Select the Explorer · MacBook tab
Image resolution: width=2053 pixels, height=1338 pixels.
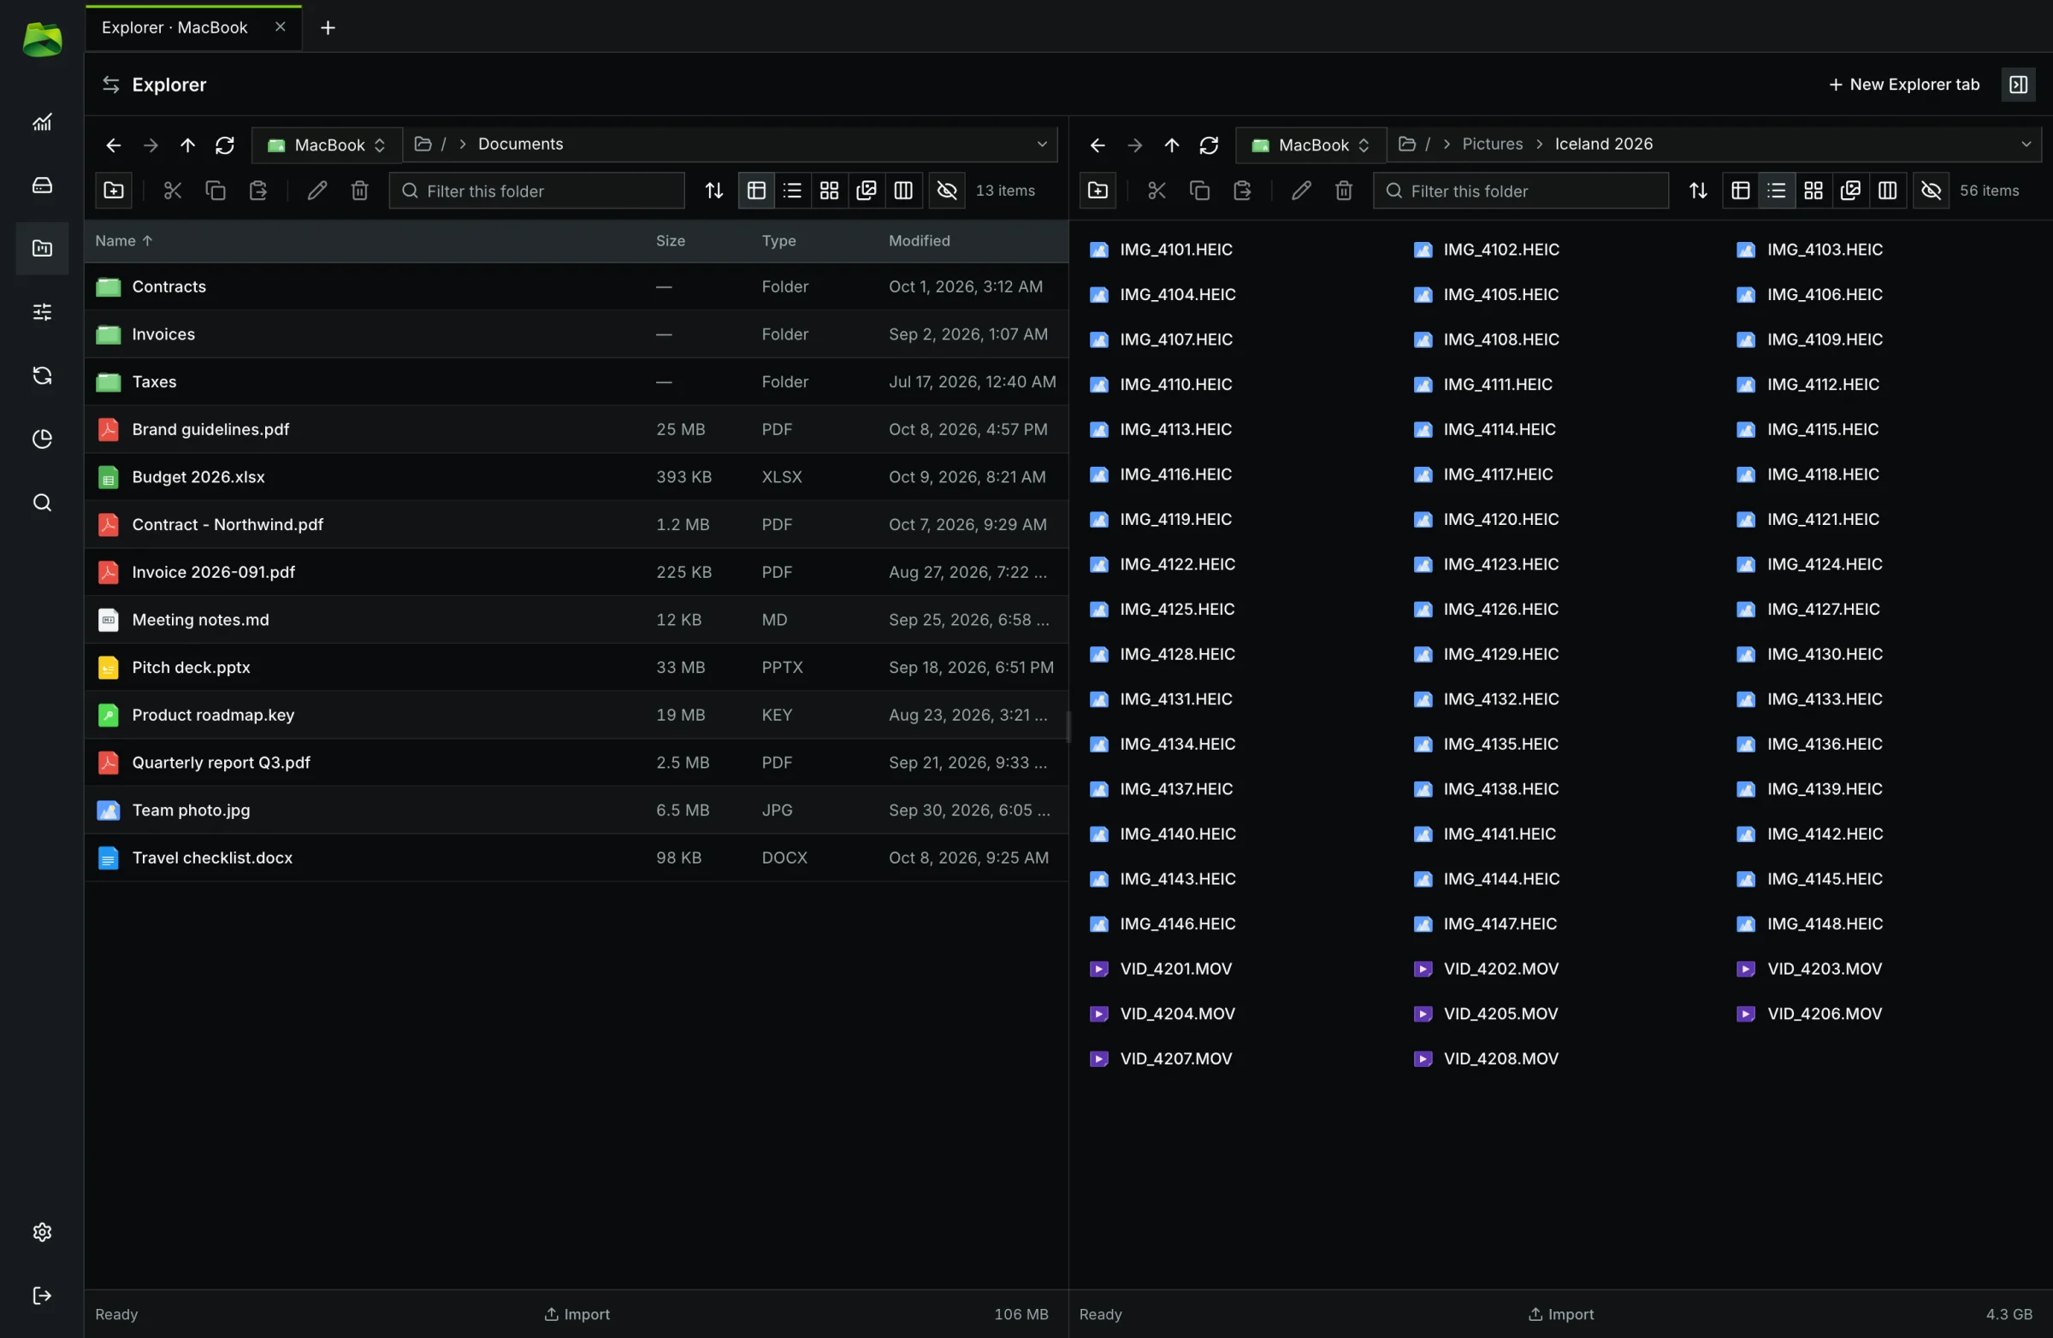175,27
